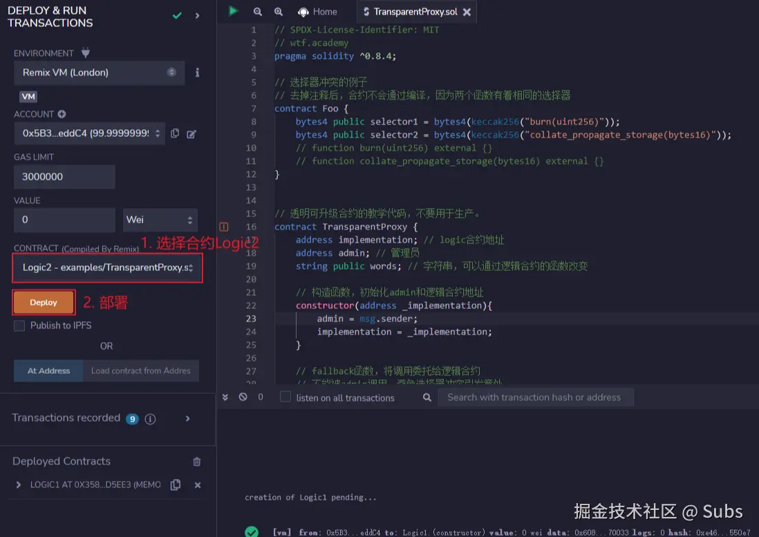Image resolution: width=759 pixels, height=537 pixels.
Task: Click the transaction hash search field
Action: pyautogui.click(x=535, y=397)
